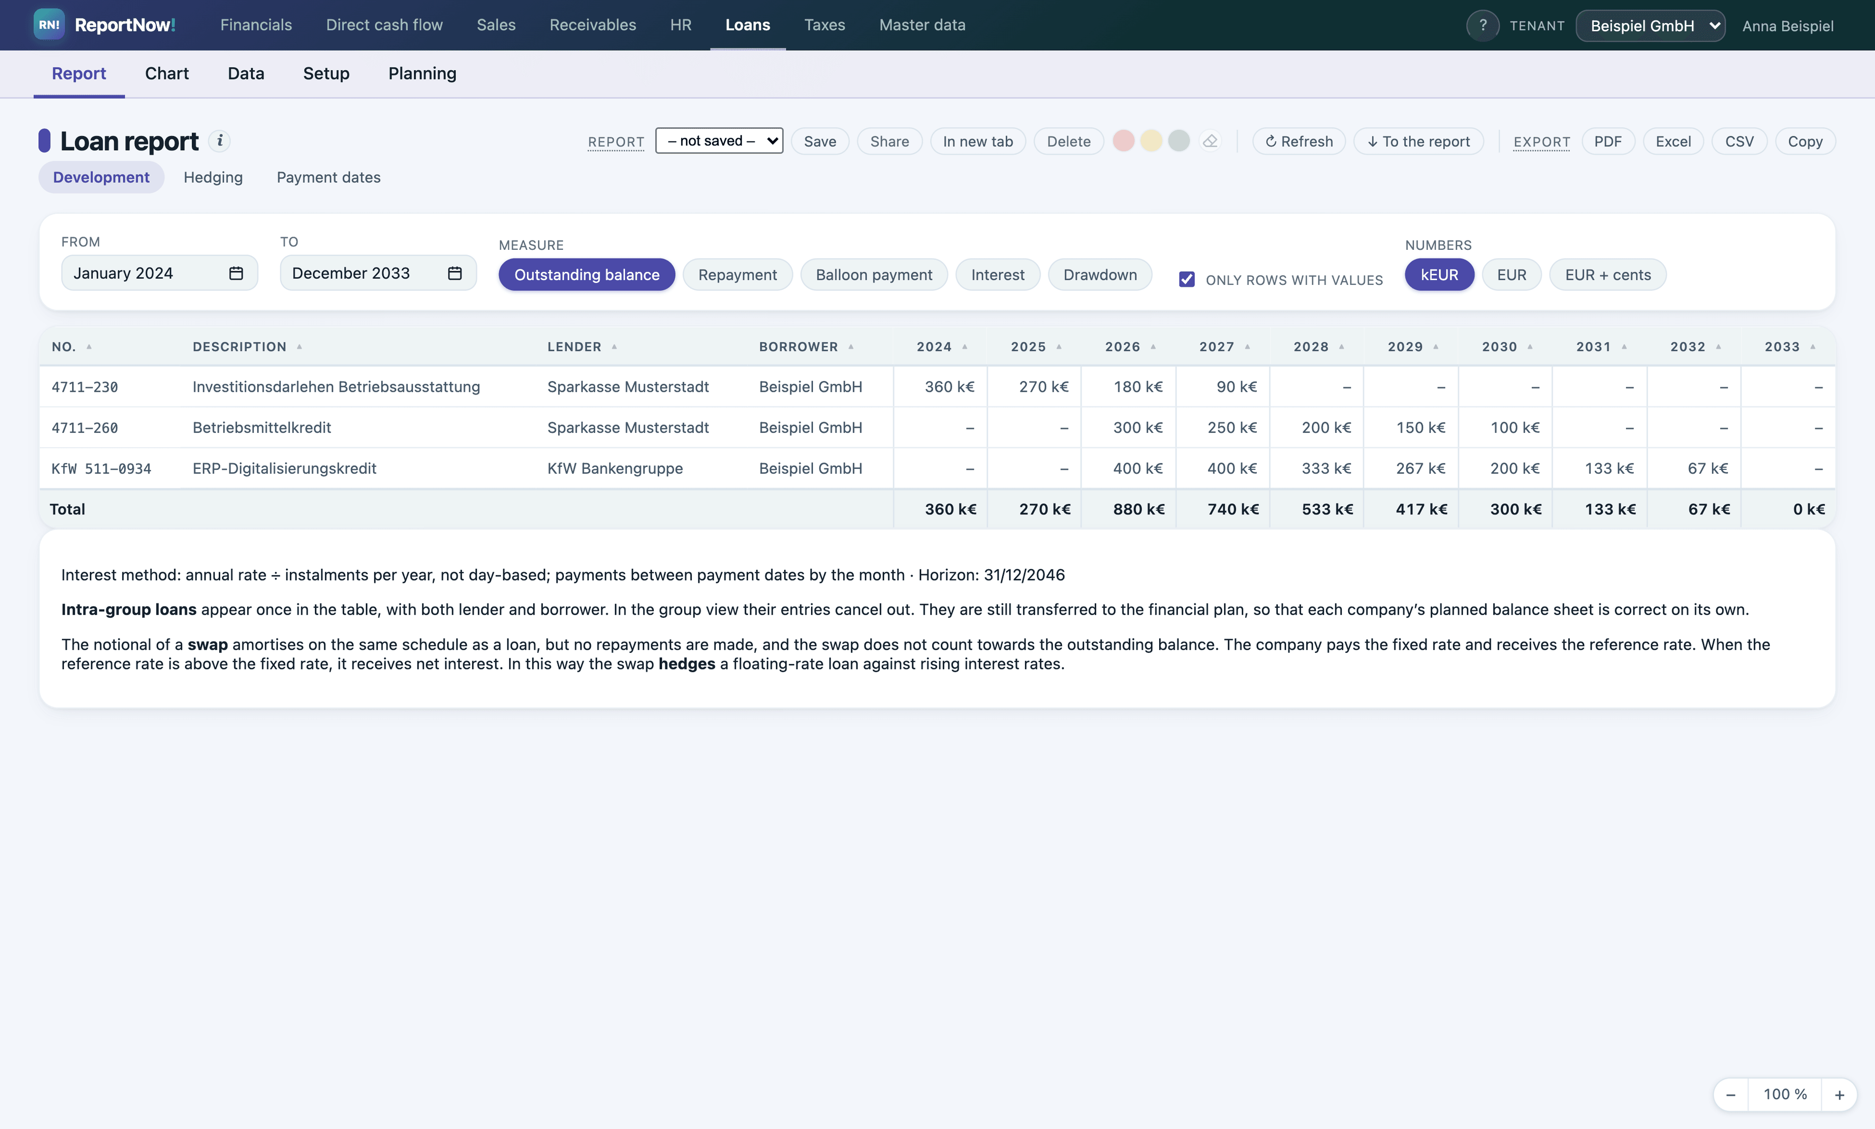Click the Save report button
Screen dimensions: 1875x1129
click(819, 141)
